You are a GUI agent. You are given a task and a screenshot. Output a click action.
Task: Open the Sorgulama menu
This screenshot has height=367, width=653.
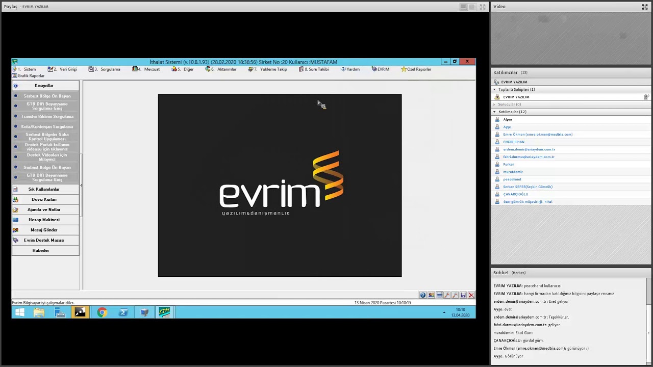point(105,69)
